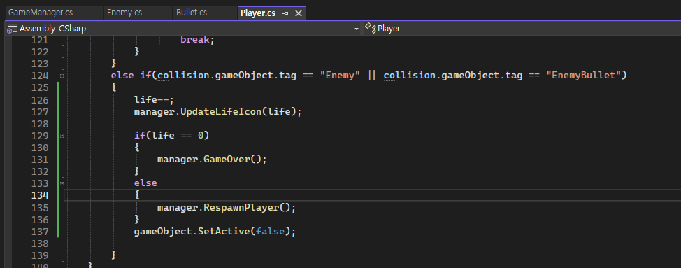The width and height of the screenshot is (681, 268).
Task: Click SetActive on line 137
Action: point(224,232)
